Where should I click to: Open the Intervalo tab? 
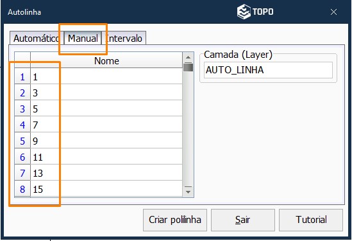[124, 39]
